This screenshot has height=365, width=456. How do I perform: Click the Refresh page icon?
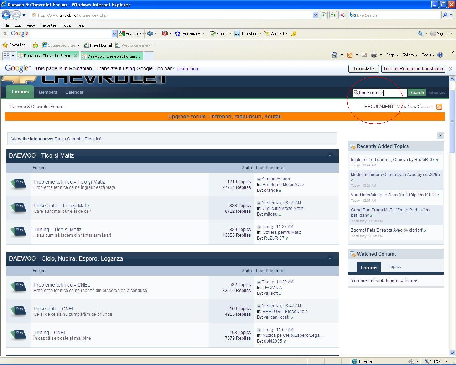333,15
